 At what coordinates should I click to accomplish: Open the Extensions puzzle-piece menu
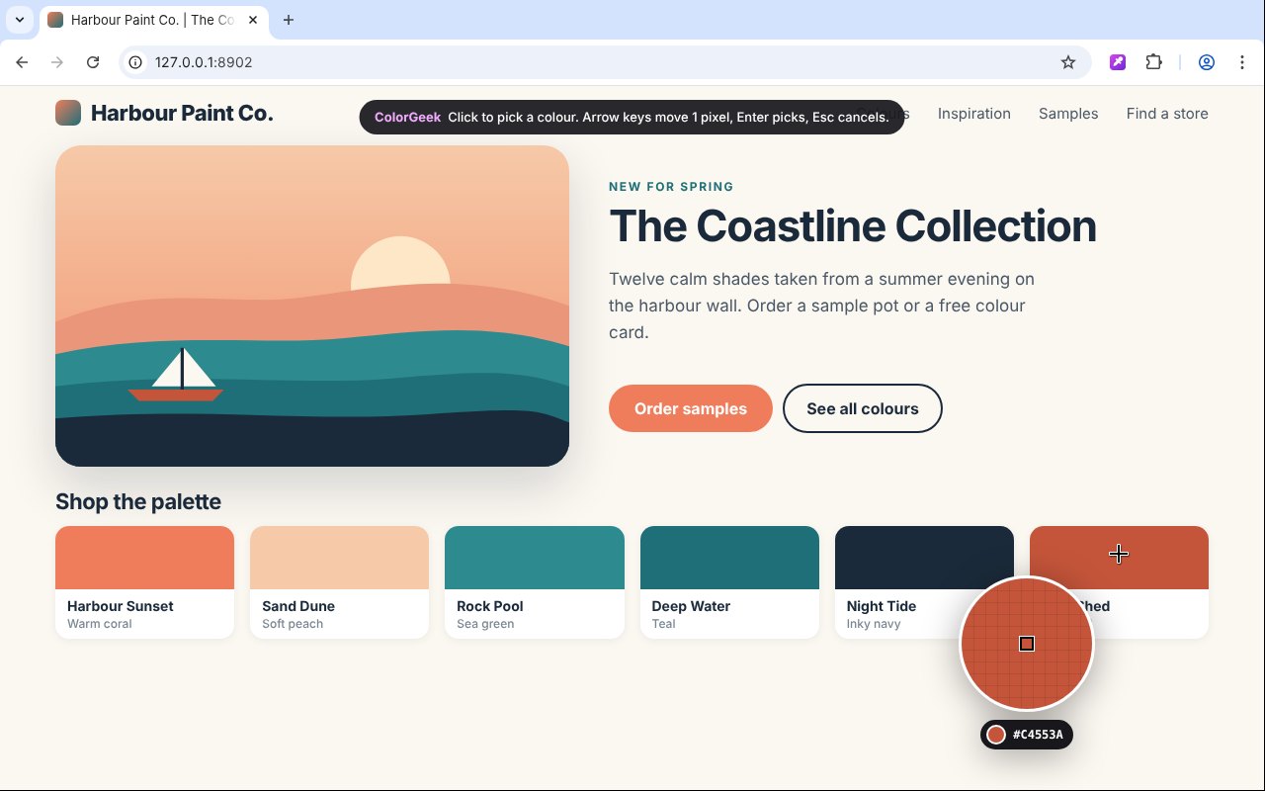point(1153,62)
